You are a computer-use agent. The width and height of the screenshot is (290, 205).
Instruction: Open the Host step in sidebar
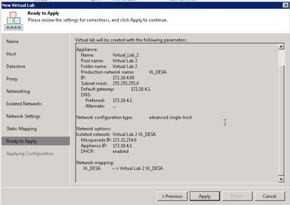(x=11, y=54)
